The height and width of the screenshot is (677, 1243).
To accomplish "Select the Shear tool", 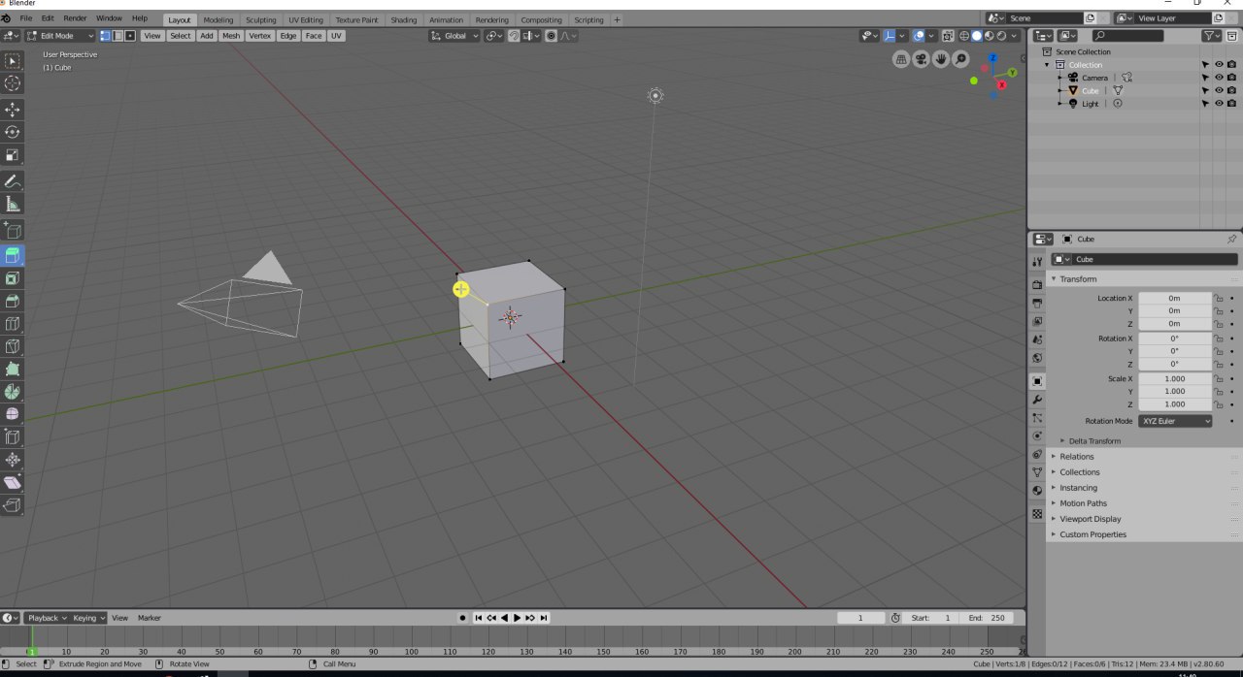I will point(13,482).
